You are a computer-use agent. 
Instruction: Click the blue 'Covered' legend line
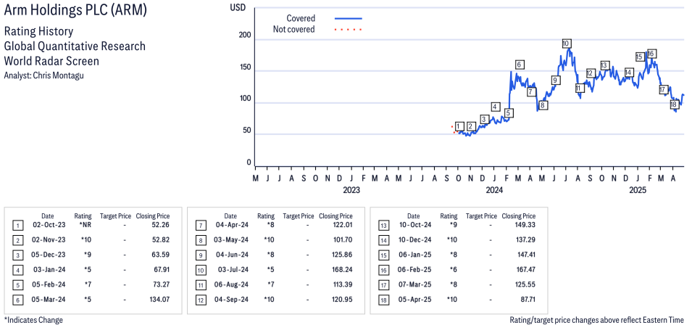tap(349, 19)
